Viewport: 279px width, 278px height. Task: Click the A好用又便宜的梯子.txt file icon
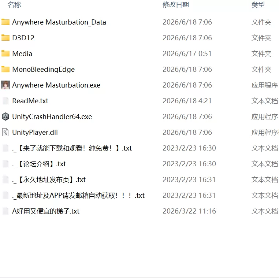tap(5, 211)
